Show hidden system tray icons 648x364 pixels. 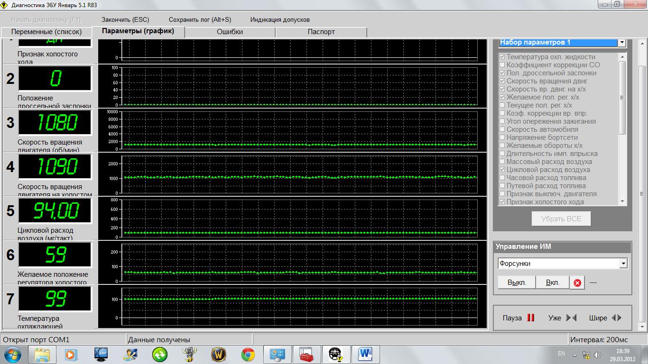coord(574,355)
